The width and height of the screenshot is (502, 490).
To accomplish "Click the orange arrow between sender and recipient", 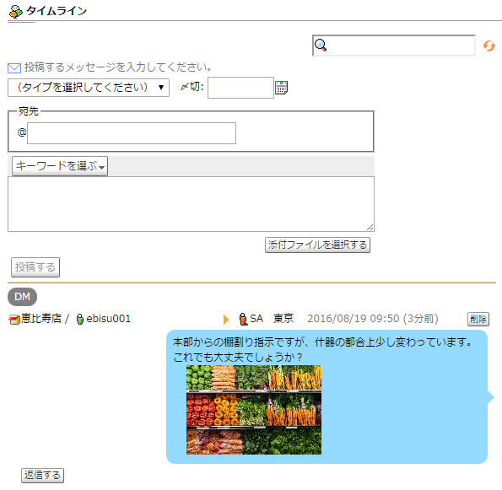I will [x=226, y=319].
